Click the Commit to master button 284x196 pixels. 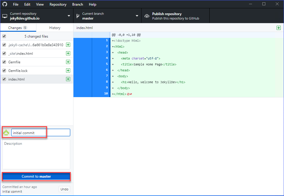click(36, 176)
